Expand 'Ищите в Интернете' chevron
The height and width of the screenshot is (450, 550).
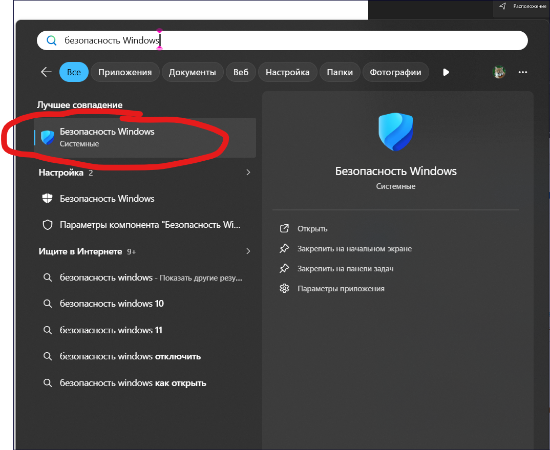pyautogui.click(x=248, y=251)
